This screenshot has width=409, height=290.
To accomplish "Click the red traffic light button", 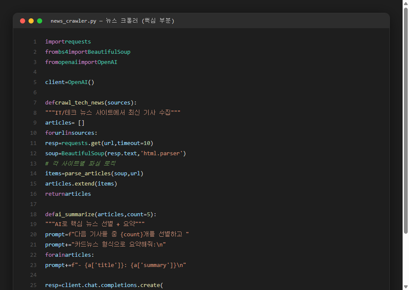I will [22, 20].
